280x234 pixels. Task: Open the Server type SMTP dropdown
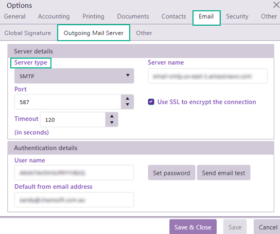click(x=74, y=76)
